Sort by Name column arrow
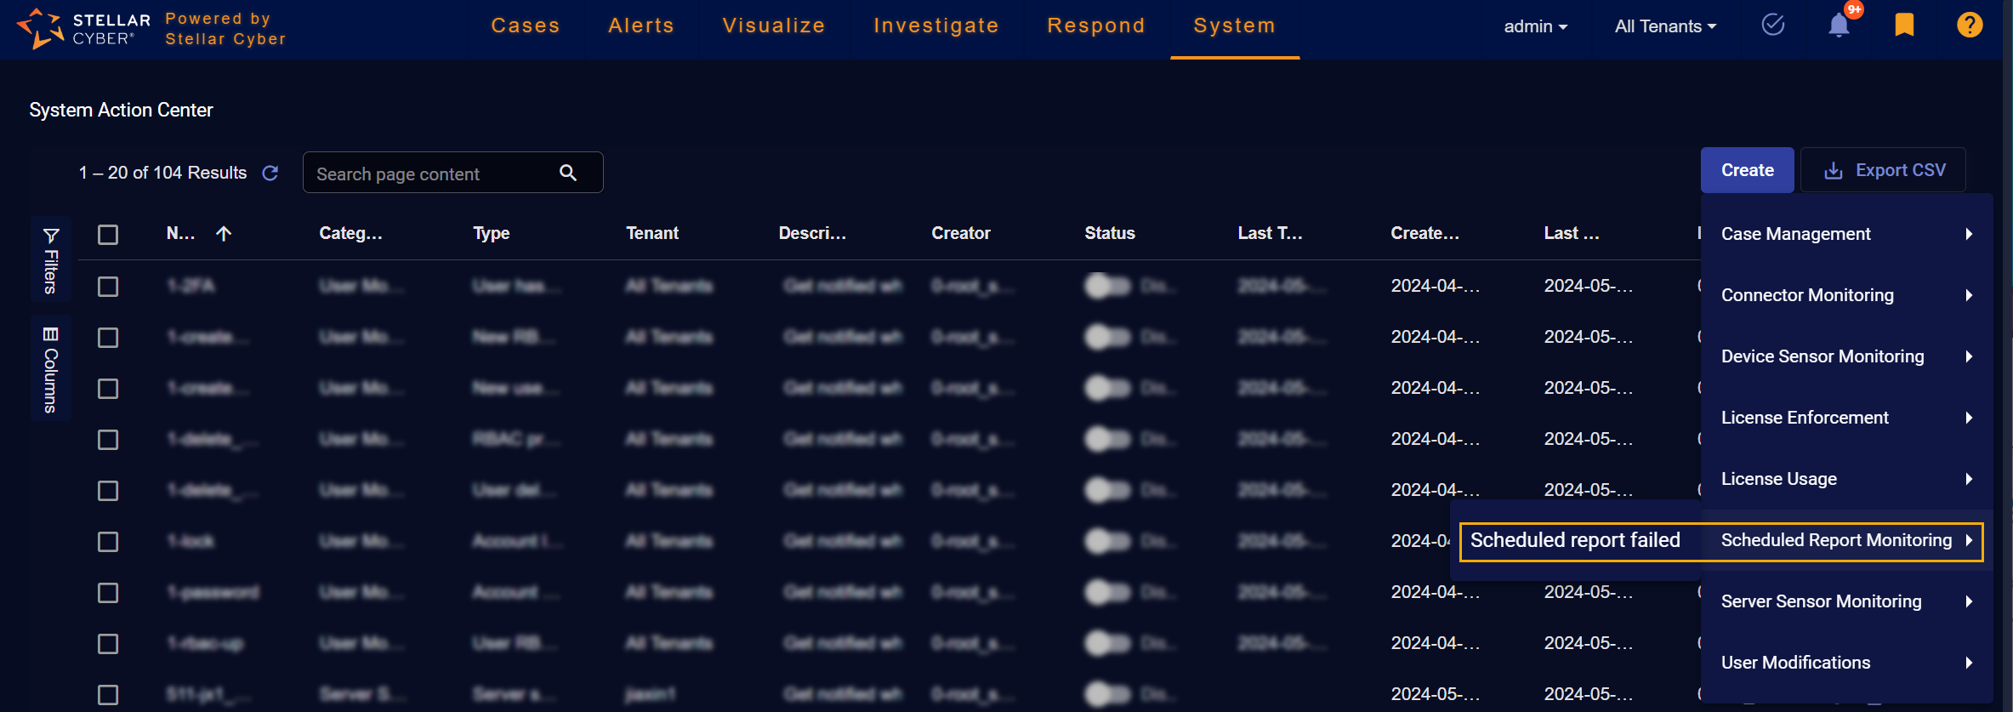This screenshot has width=2013, height=712. pos(224,234)
